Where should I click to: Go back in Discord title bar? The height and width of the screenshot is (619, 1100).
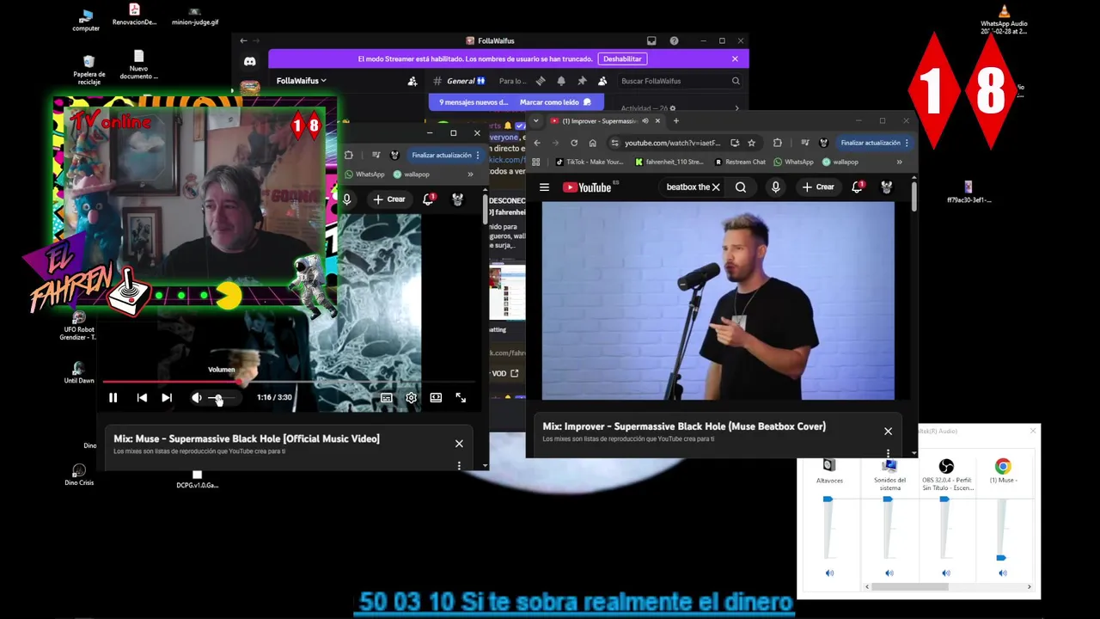tap(243, 40)
